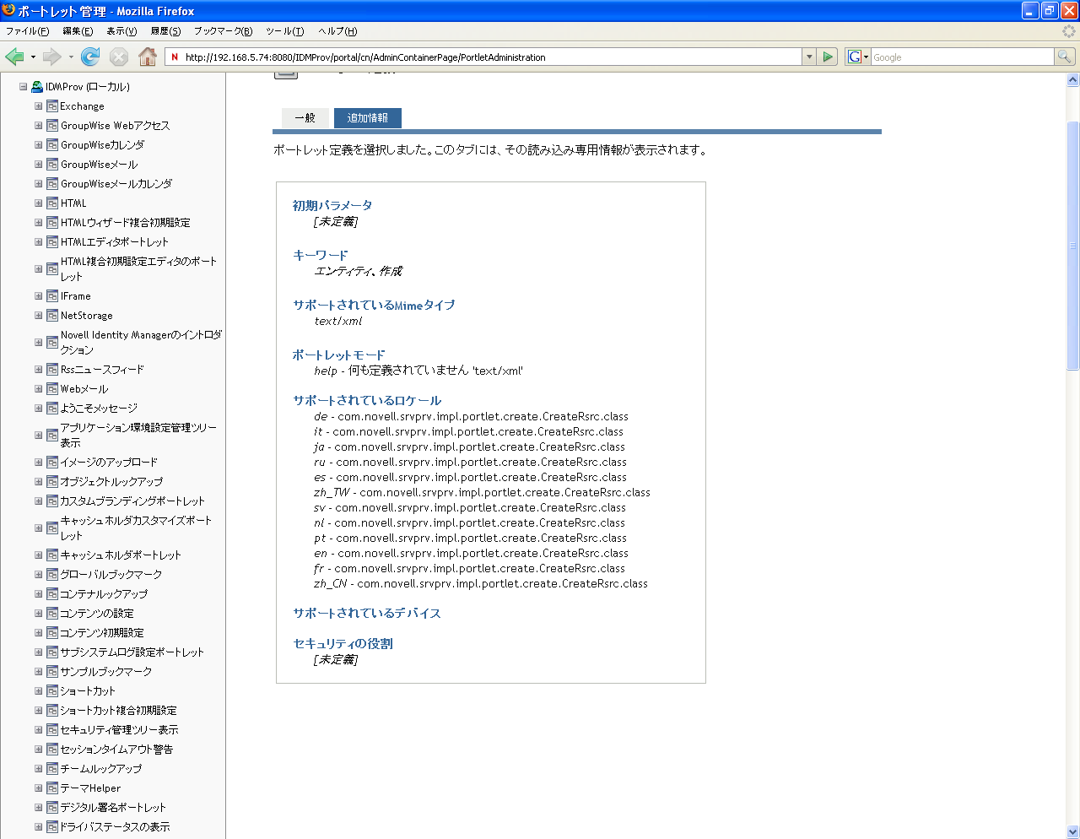Click the オブジェクトルックアップ portlet icon
The height and width of the screenshot is (839, 1080).
[52, 482]
